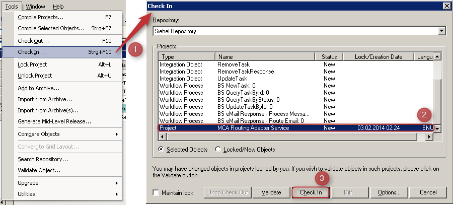Select BS NewTask: 0 workflow row
The width and height of the screenshot is (453, 205).
pyautogui.click(x=296, y=86)
